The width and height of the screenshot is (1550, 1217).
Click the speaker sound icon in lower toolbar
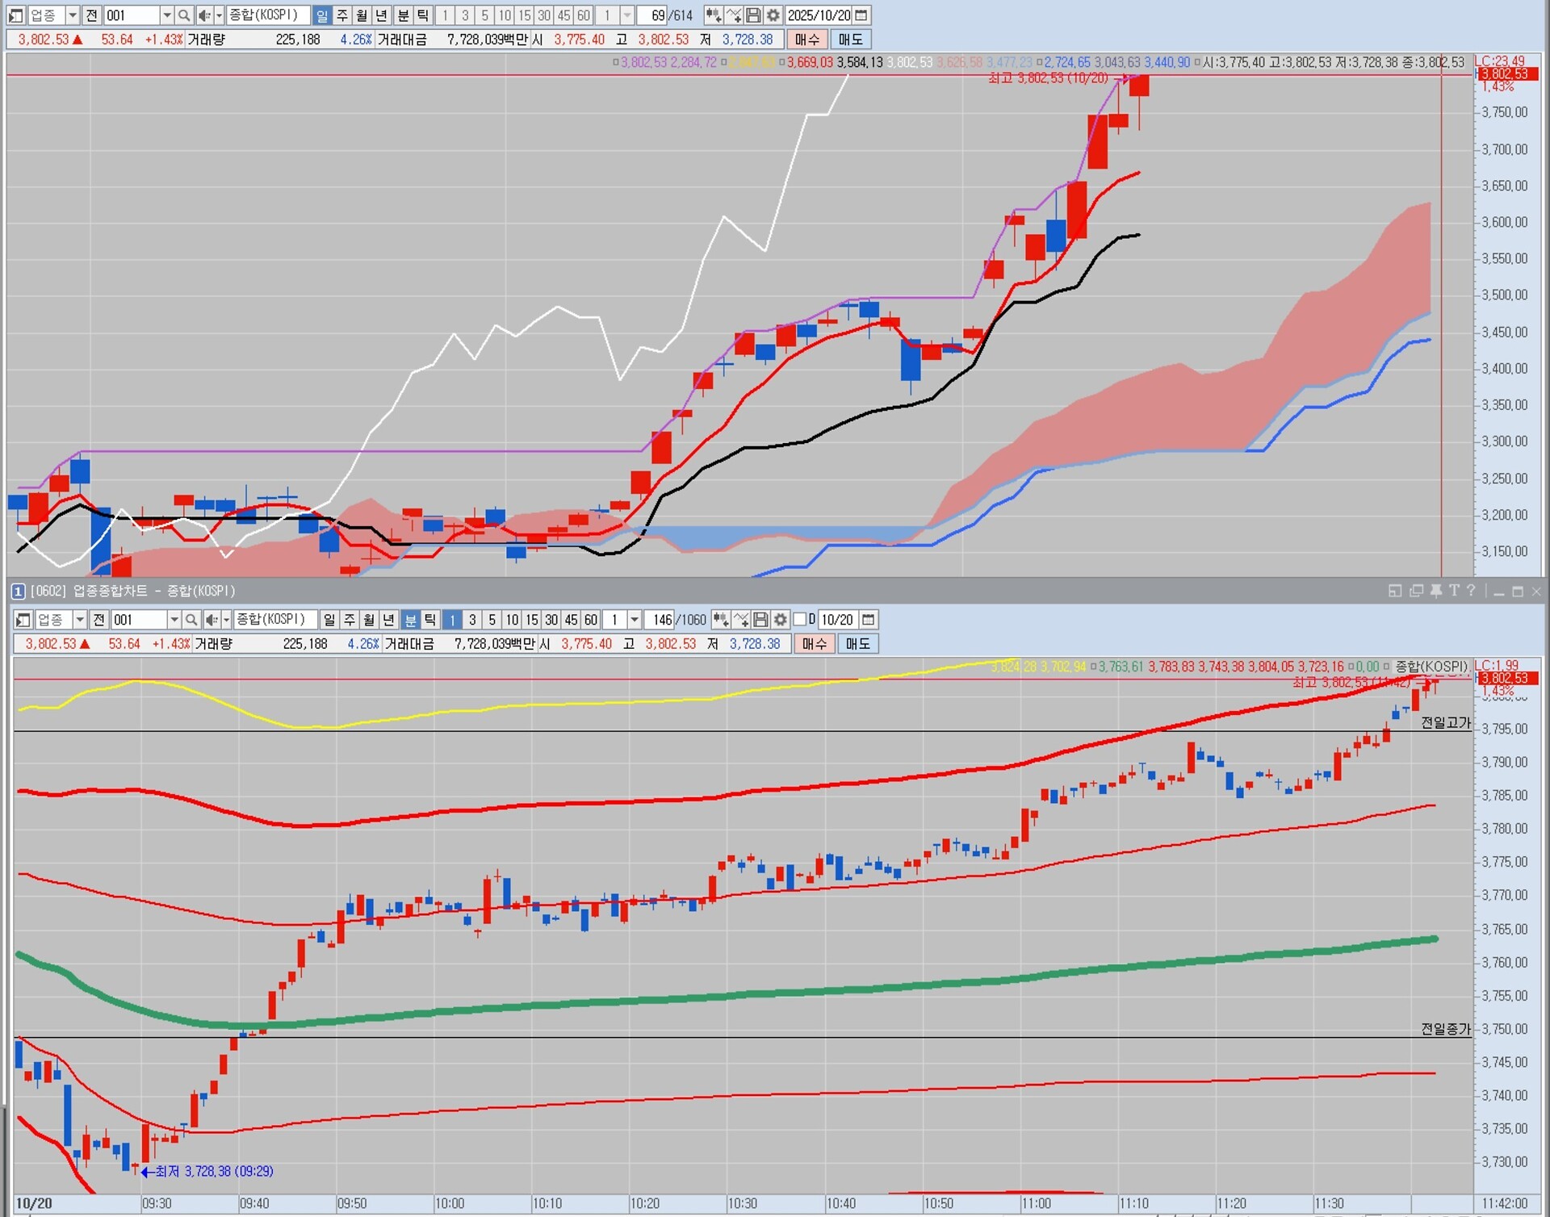point(211,620)
